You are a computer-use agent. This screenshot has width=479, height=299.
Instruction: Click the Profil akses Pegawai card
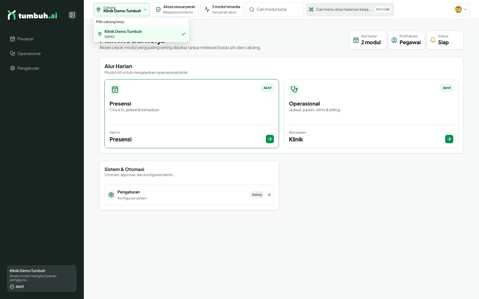[406, 40]
